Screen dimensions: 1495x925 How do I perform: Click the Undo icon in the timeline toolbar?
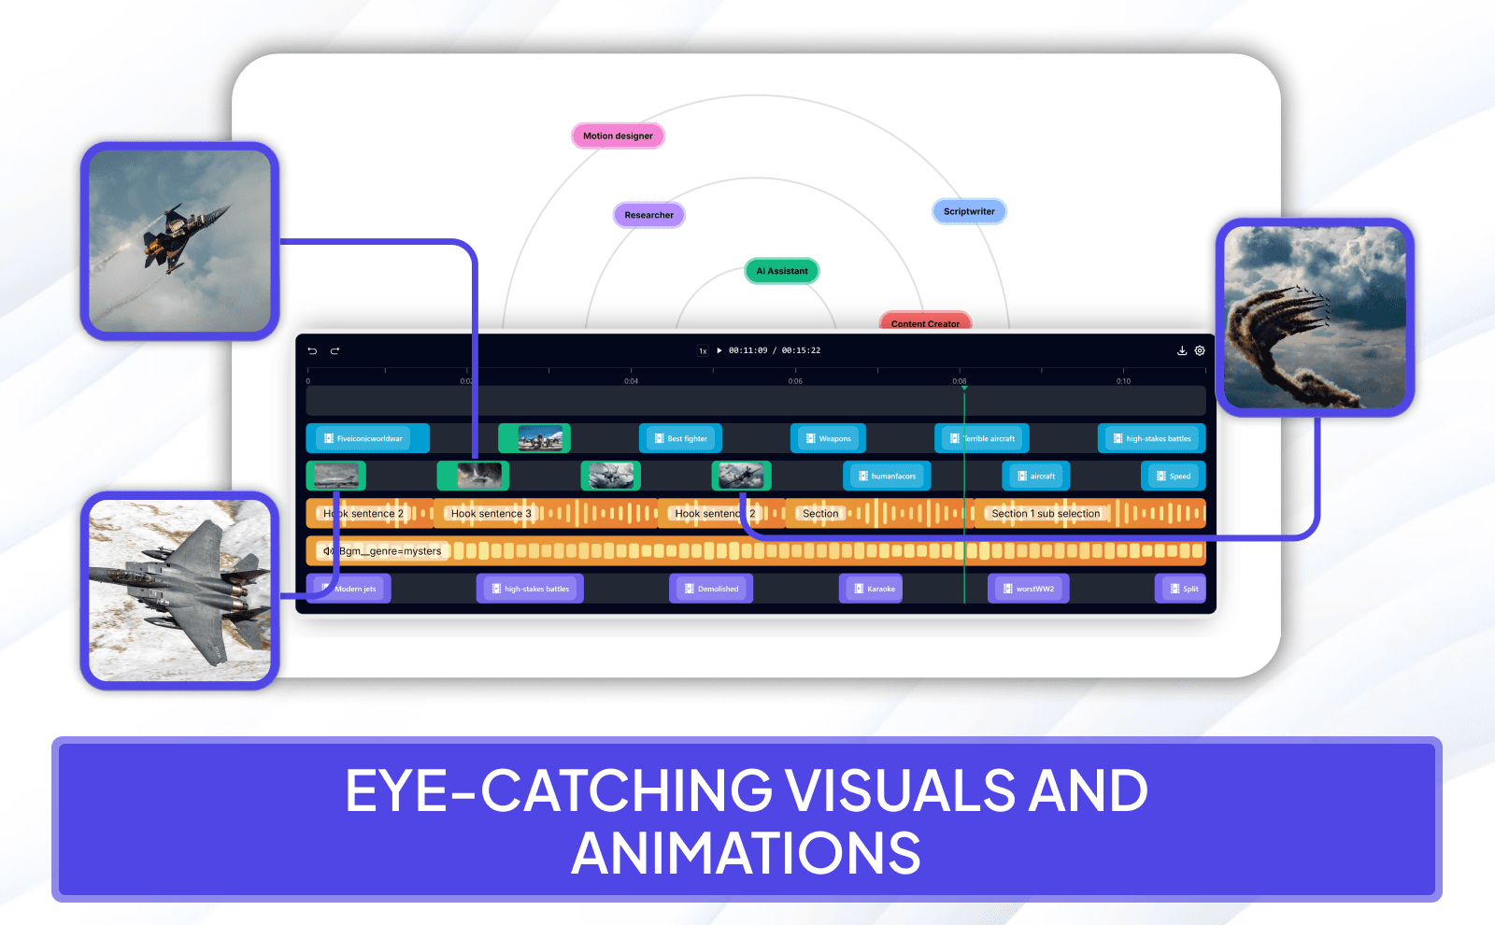[311, 350]
